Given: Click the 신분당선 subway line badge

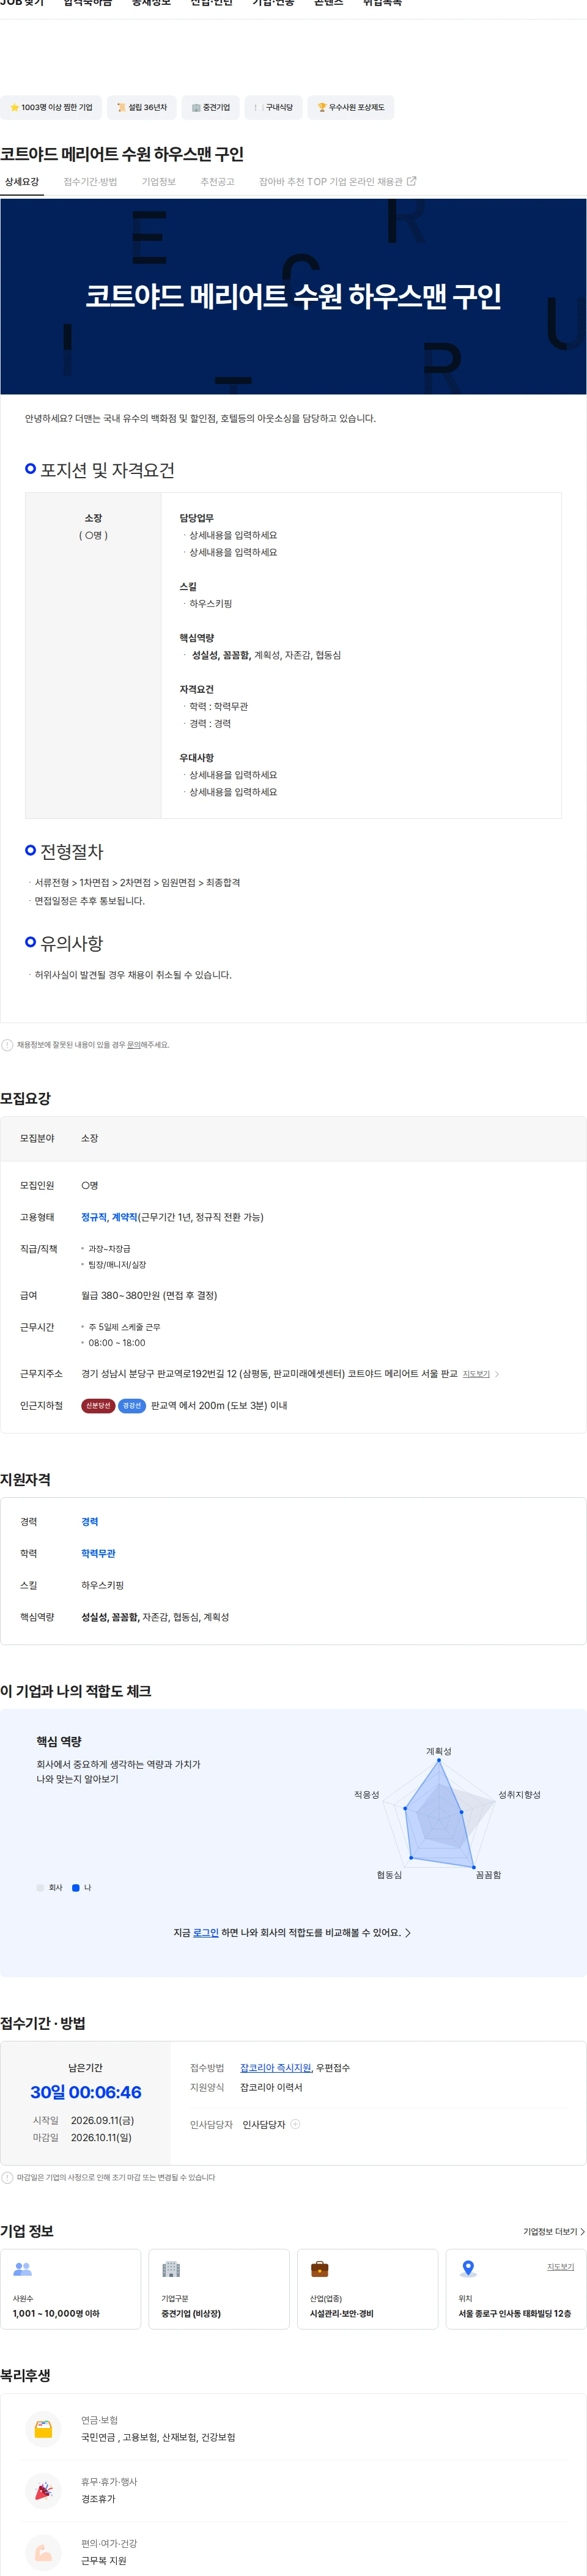Looking at the screenshot, I should pyautogui.click(x=98, y=1405).
